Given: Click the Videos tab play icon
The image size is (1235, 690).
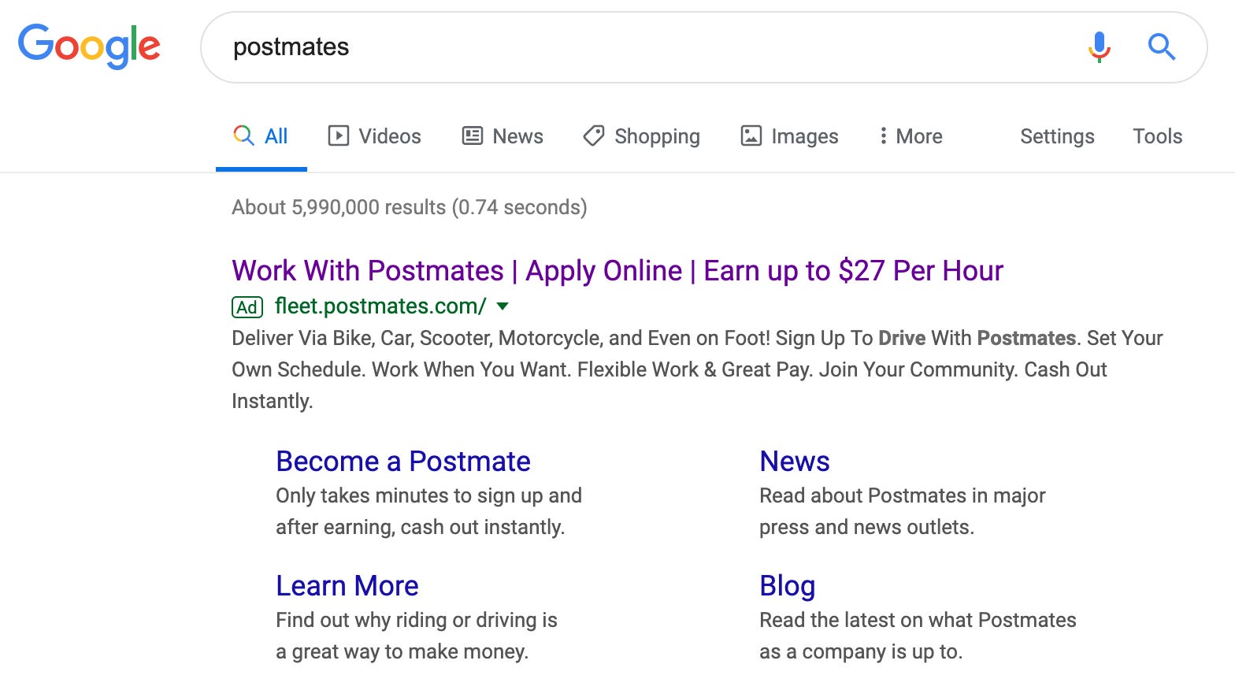Looking at the screenshot, I should coord(339,135).
